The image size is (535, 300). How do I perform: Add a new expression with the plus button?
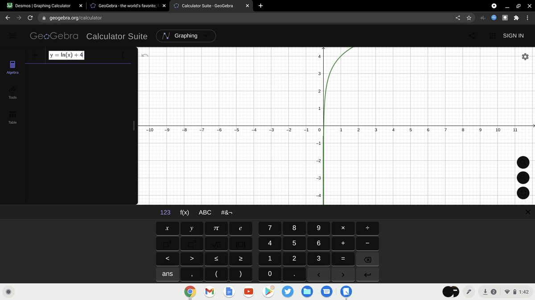coord(34,55)
